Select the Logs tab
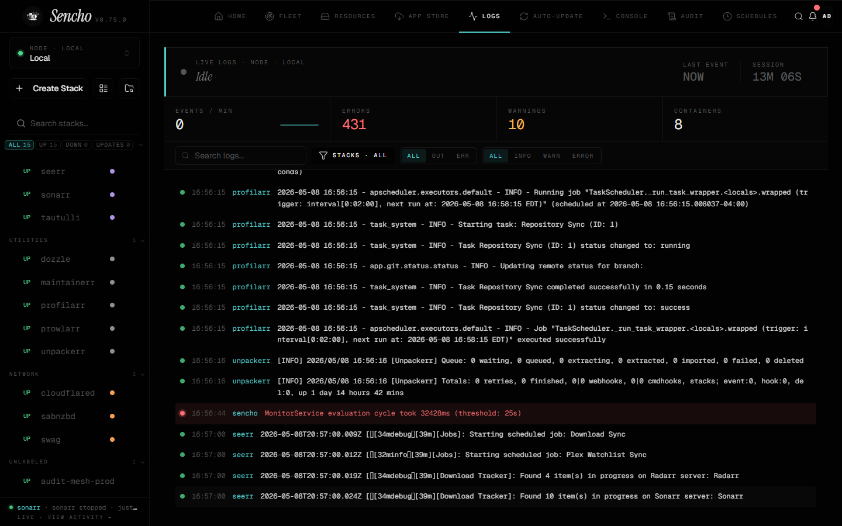842x526 pixels. click(x=484, y=16)
